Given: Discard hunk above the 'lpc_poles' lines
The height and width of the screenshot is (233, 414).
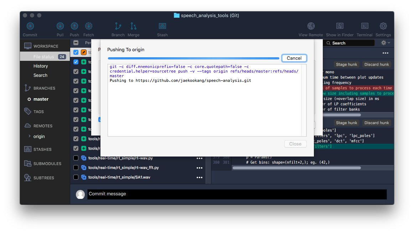Looking at the screenshot, I should (x=377, y=123).
